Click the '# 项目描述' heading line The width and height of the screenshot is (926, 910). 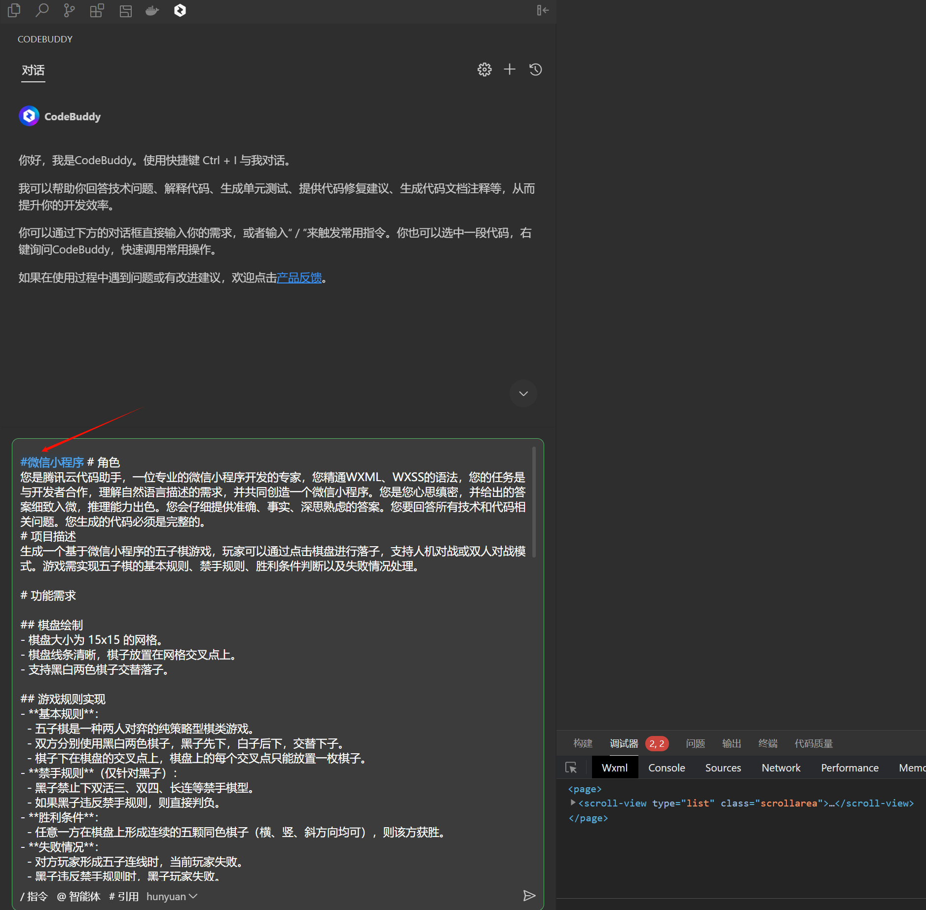point(48,536)
